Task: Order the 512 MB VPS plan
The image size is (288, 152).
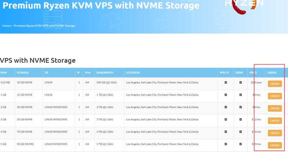Action: pyautogui.click(x=275, y=84)
